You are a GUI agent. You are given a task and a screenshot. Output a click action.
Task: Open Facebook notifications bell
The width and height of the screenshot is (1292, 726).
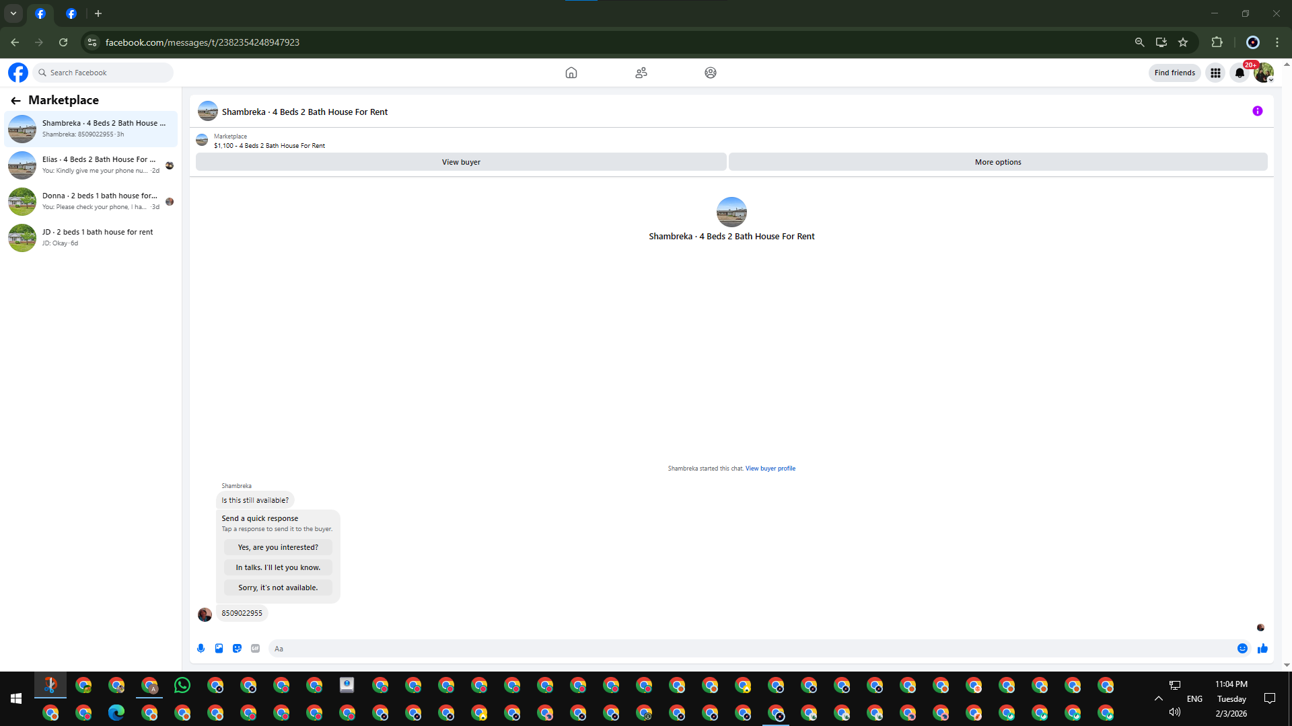coord(1239,73)
